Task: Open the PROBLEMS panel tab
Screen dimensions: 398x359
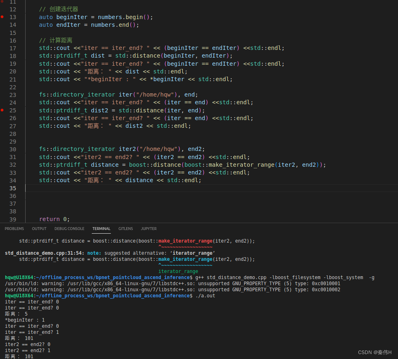Action: (14, 229)
